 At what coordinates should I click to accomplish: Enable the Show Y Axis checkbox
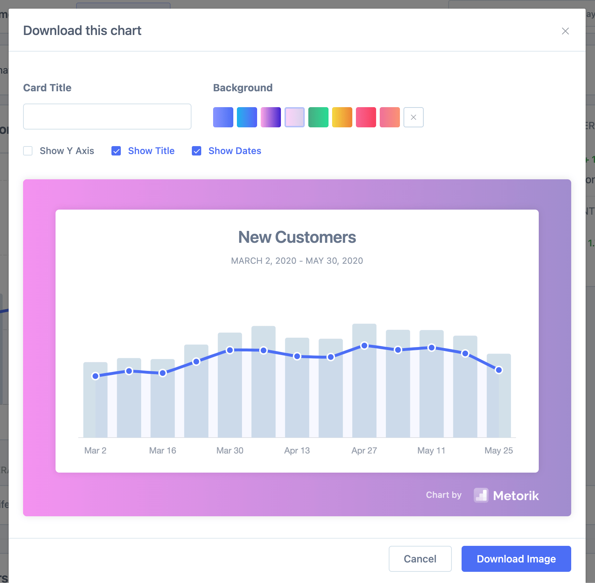click(x=28, y=151)
